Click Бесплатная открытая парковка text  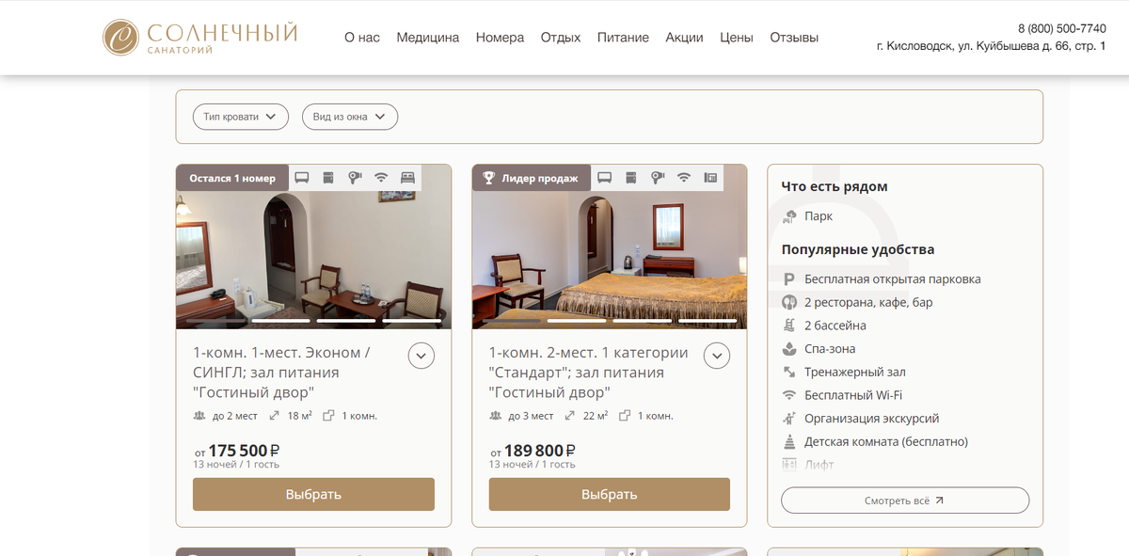(893, 279)
